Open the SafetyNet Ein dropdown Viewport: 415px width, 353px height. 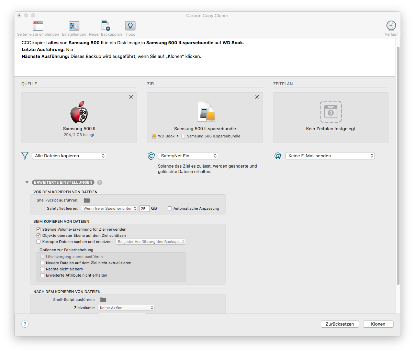point(188,156)
